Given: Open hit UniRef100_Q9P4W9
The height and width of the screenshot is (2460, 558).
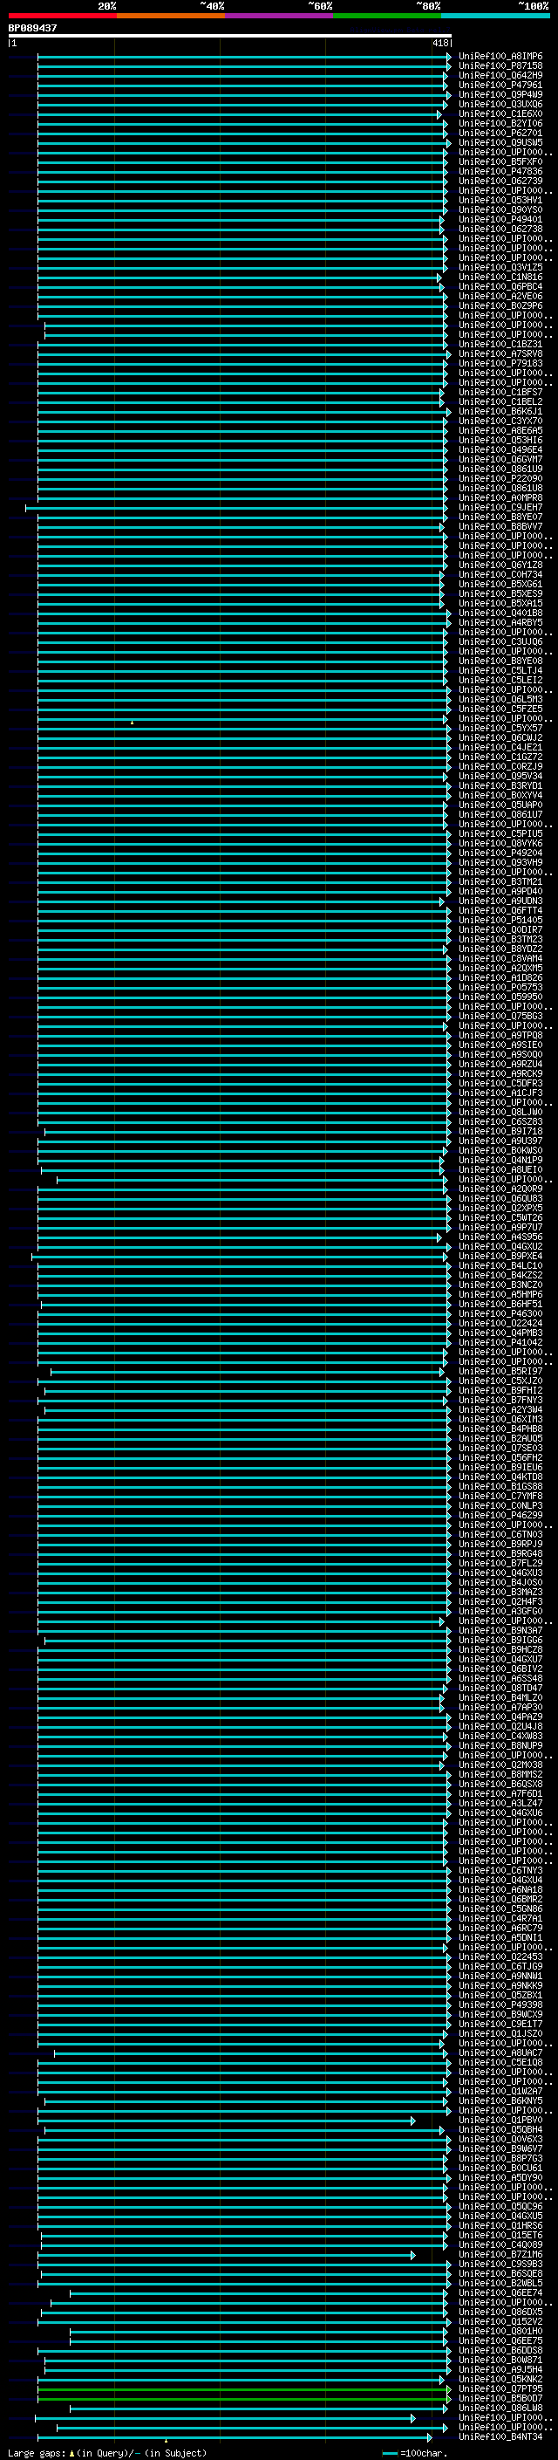Looking at the screenshot, I should pos(500,94).
